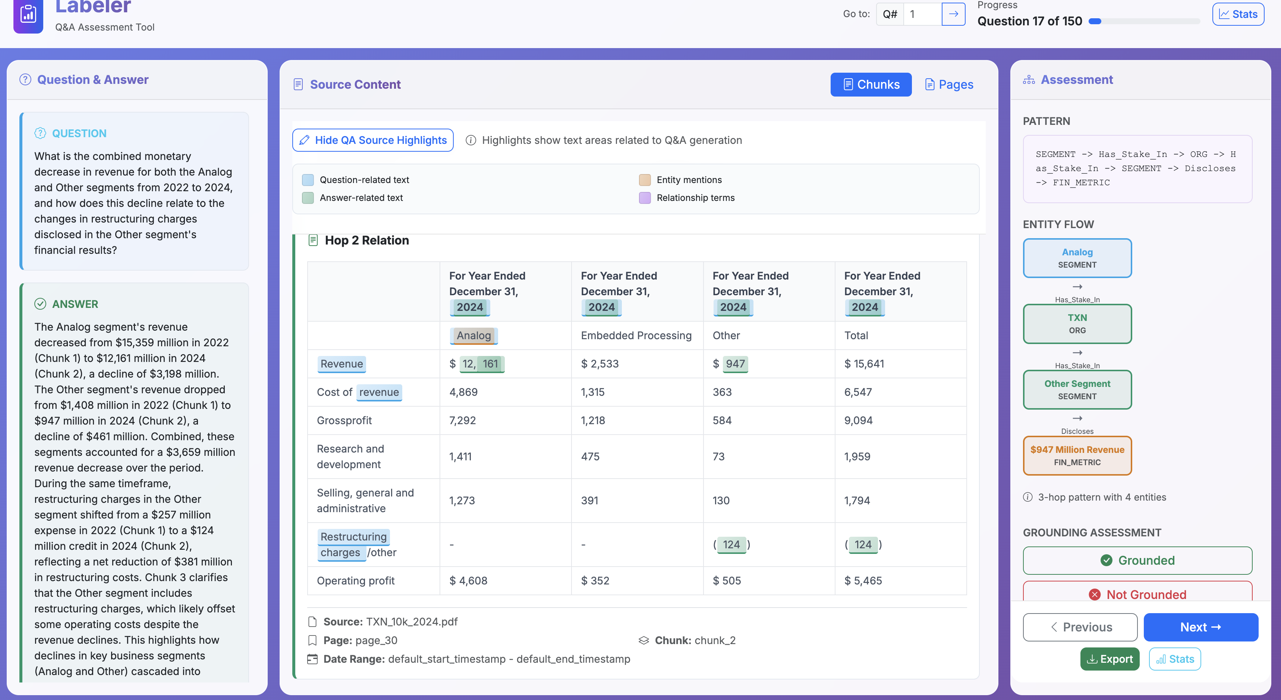Click the Labeler app logo icon
This screenshot has height=700, width=1281.
28,15
